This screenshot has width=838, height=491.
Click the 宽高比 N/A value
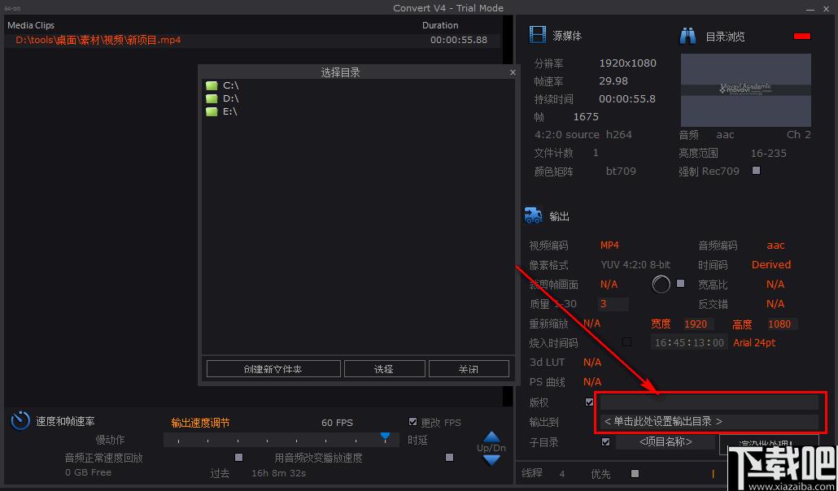(x=775, y=285)
